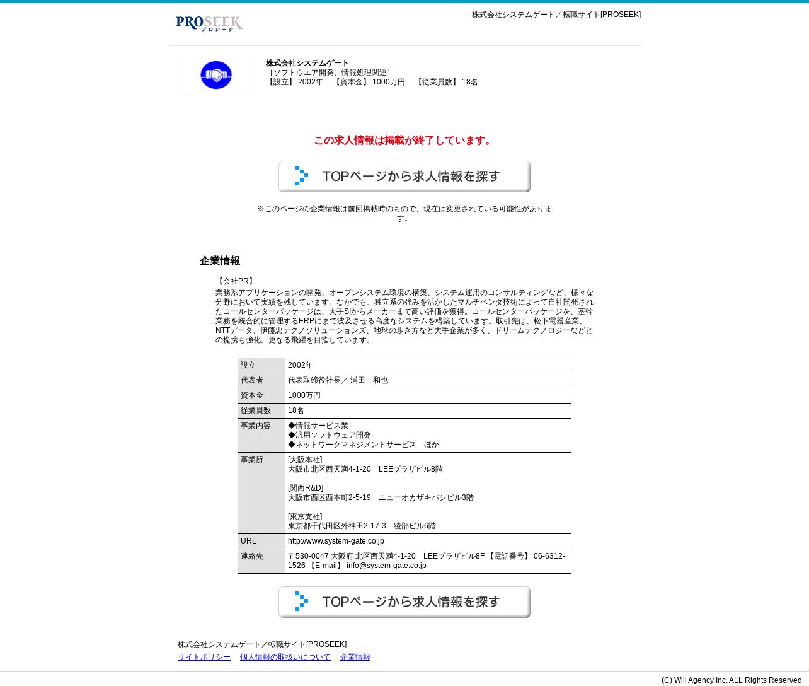Click the blue handshake company logo
This screenshot has width=809, height=686.
click(216, 75)
